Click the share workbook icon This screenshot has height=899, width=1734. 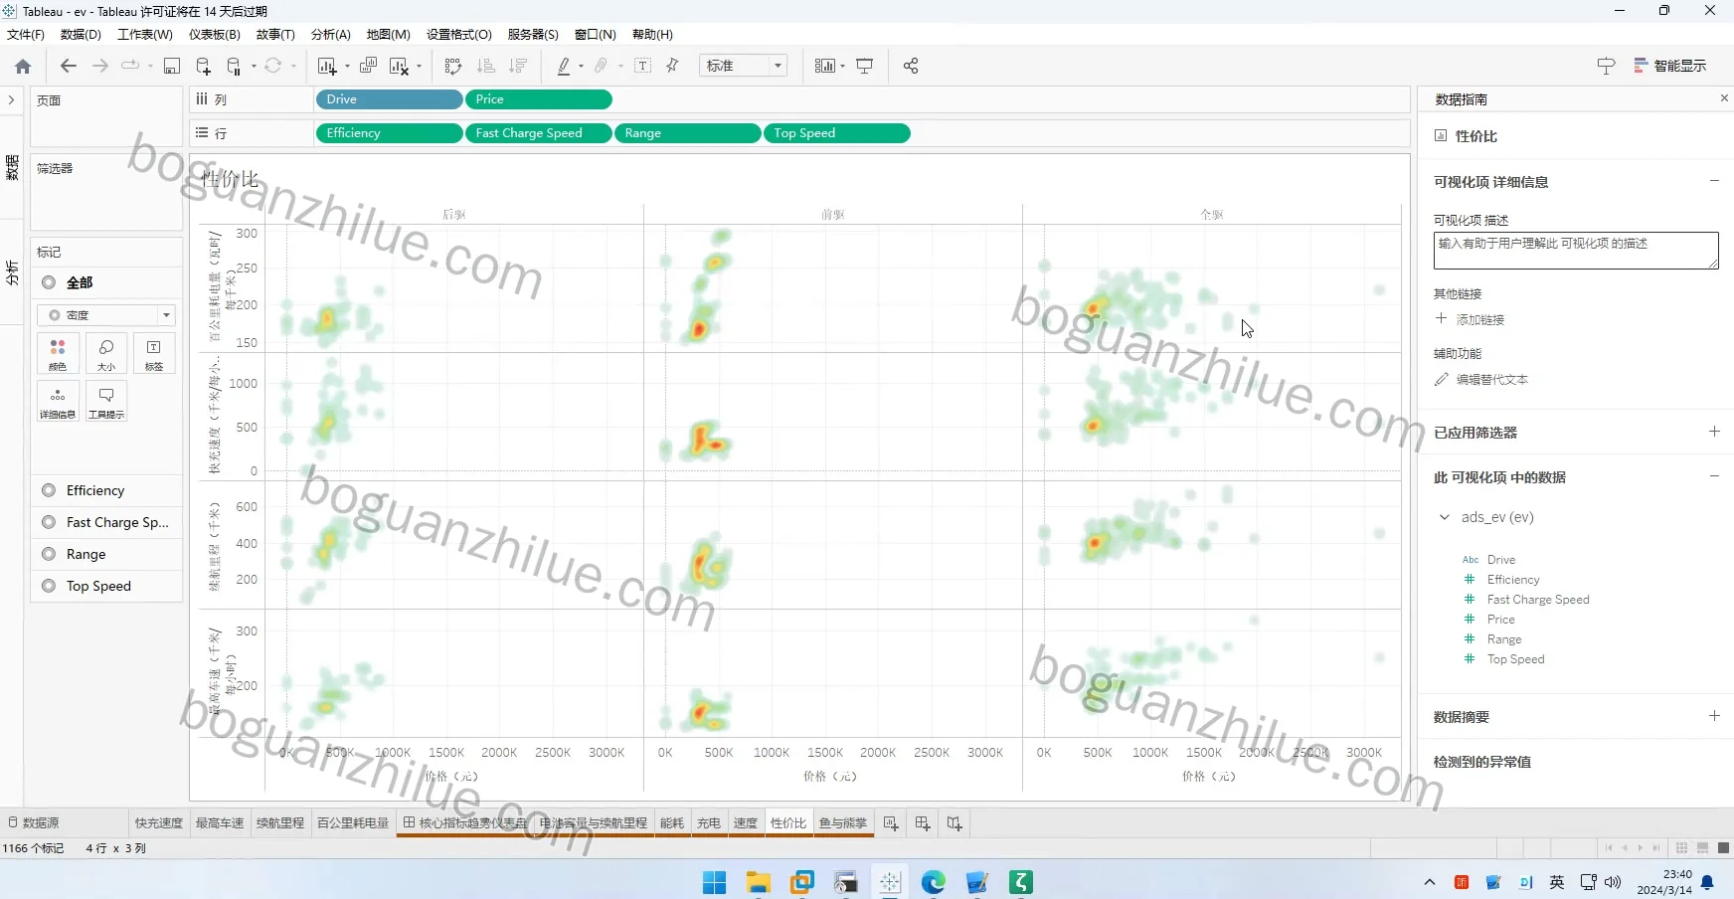(911, 66)
